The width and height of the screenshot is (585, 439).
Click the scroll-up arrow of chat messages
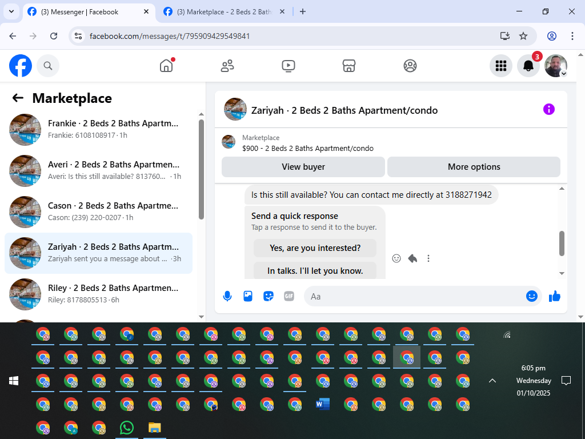pyautogui.click(x=562, y=189)
